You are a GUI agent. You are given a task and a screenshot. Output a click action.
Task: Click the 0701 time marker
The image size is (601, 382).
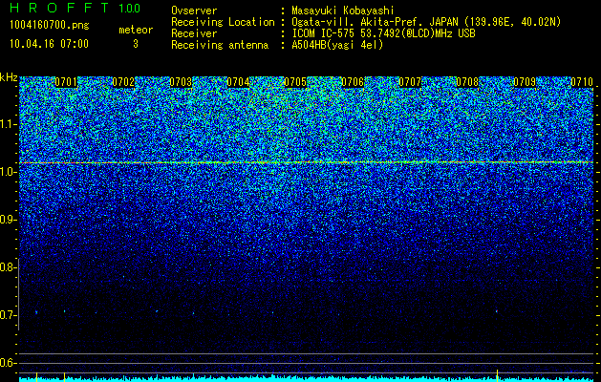click(x=66, y=82)
